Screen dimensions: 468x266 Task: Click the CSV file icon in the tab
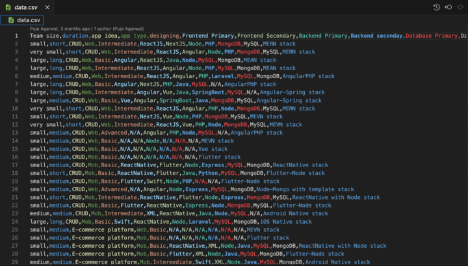6,7
